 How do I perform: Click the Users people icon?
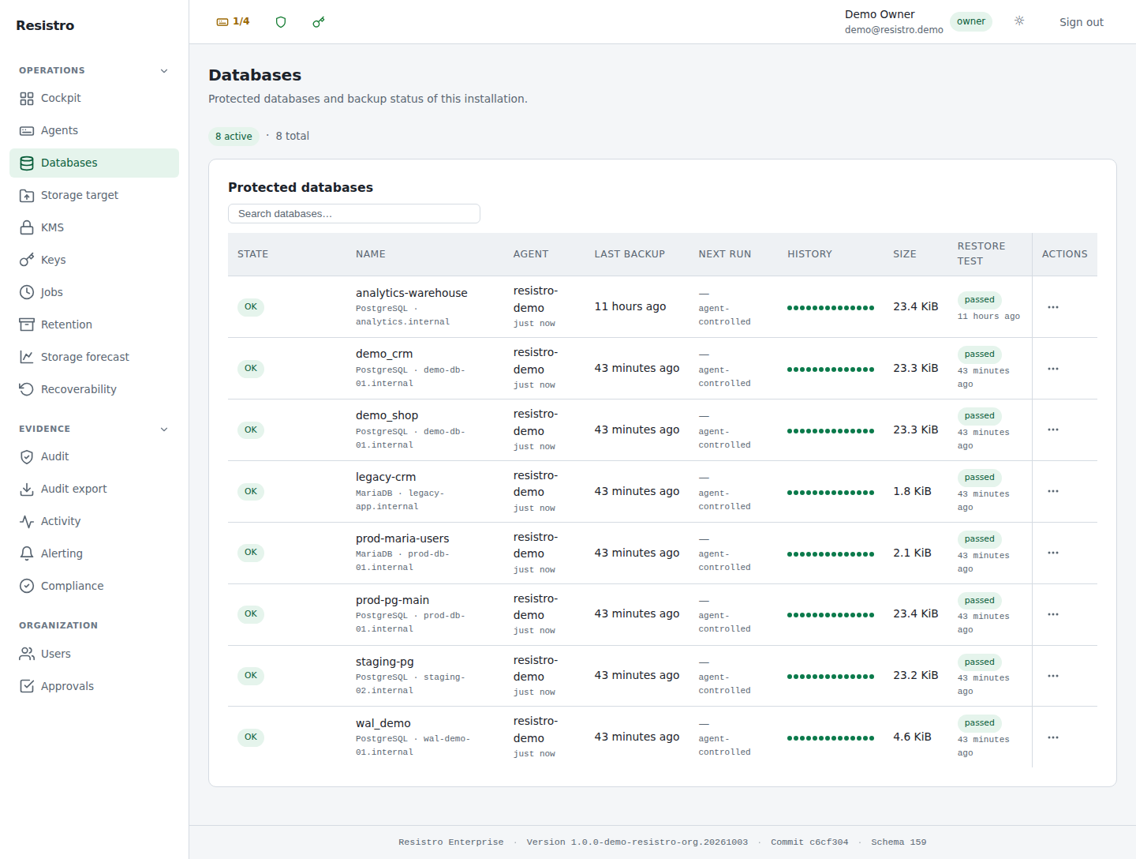(x=27, y=655)
